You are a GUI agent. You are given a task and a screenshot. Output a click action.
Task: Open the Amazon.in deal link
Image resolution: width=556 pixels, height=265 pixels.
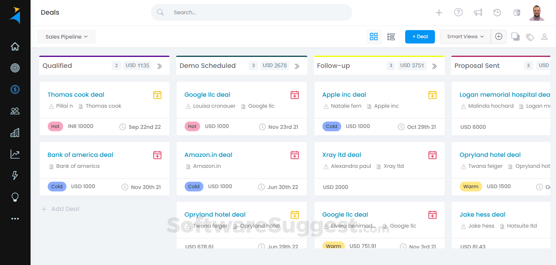(x=208, y=155)
